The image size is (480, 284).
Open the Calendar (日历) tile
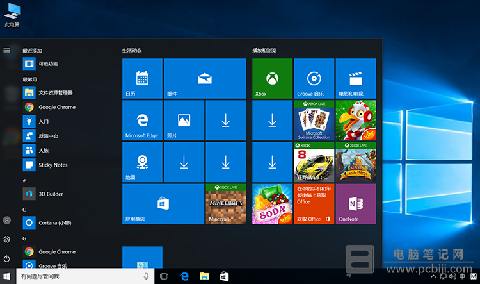142,78
